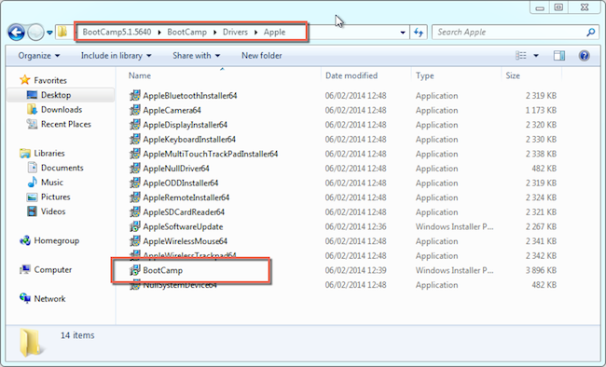
Task: Open the Share with menu
Action: 197,56
